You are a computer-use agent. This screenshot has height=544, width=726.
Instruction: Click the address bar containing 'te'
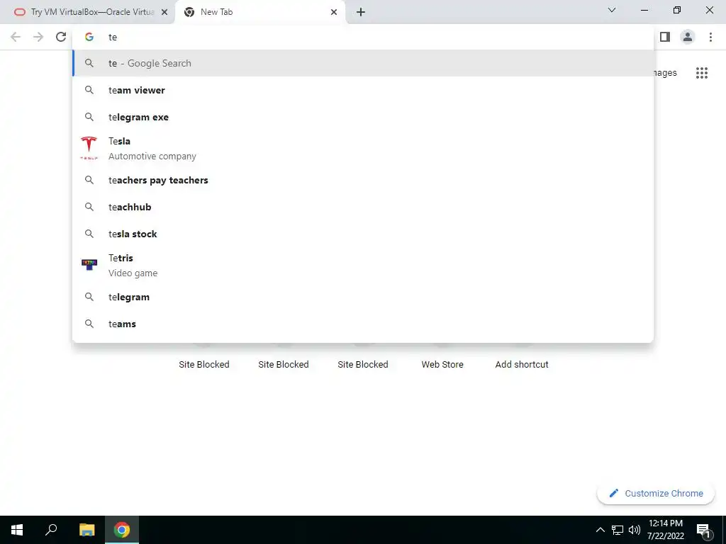point(363,37)
